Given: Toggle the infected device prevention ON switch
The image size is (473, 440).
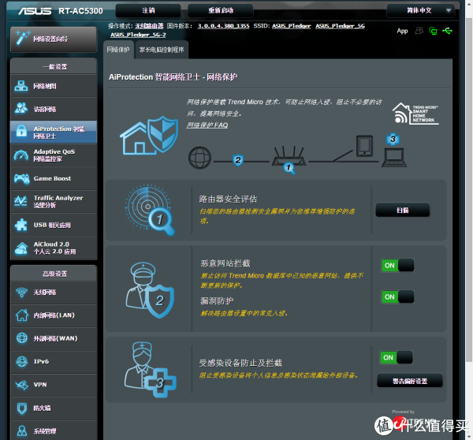Looking at the screenshot, I should [396, 358].
